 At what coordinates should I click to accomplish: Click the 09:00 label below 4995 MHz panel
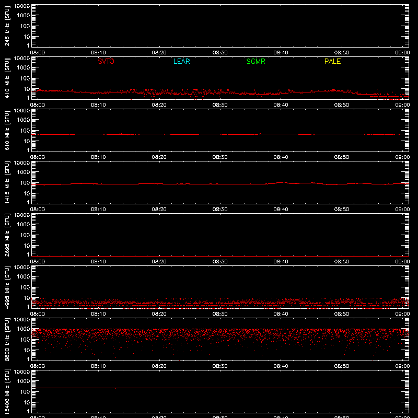tap(402, 314)
